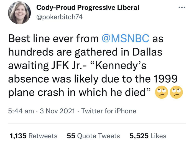194x148 pixels.
Task: Click the 3 Nov 2021 date
Action: pos(58,111)
